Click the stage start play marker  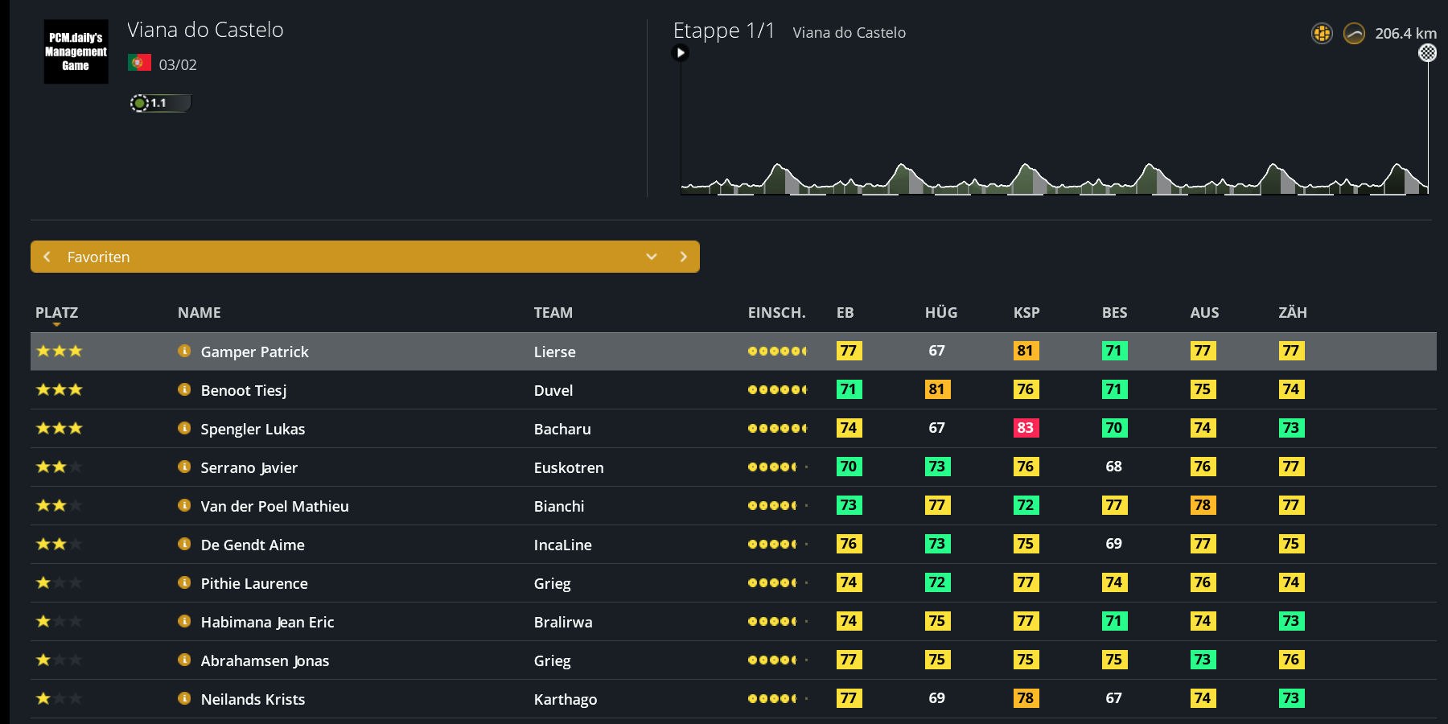(x=681, y=53)
